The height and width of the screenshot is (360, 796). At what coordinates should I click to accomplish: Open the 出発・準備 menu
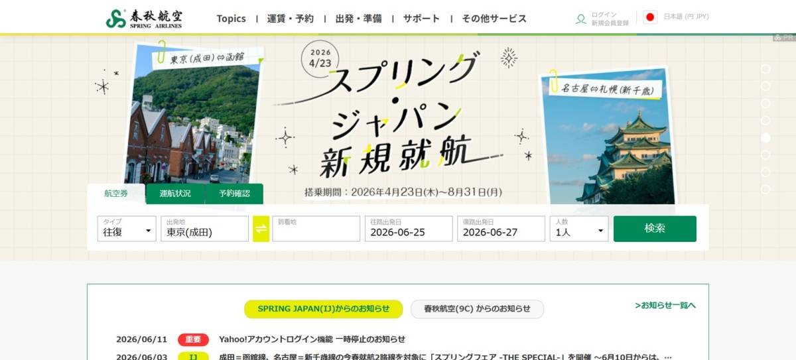pos(359,19)
